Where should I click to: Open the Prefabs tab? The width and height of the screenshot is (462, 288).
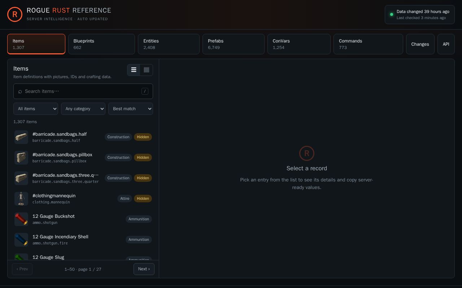[234, 44]
